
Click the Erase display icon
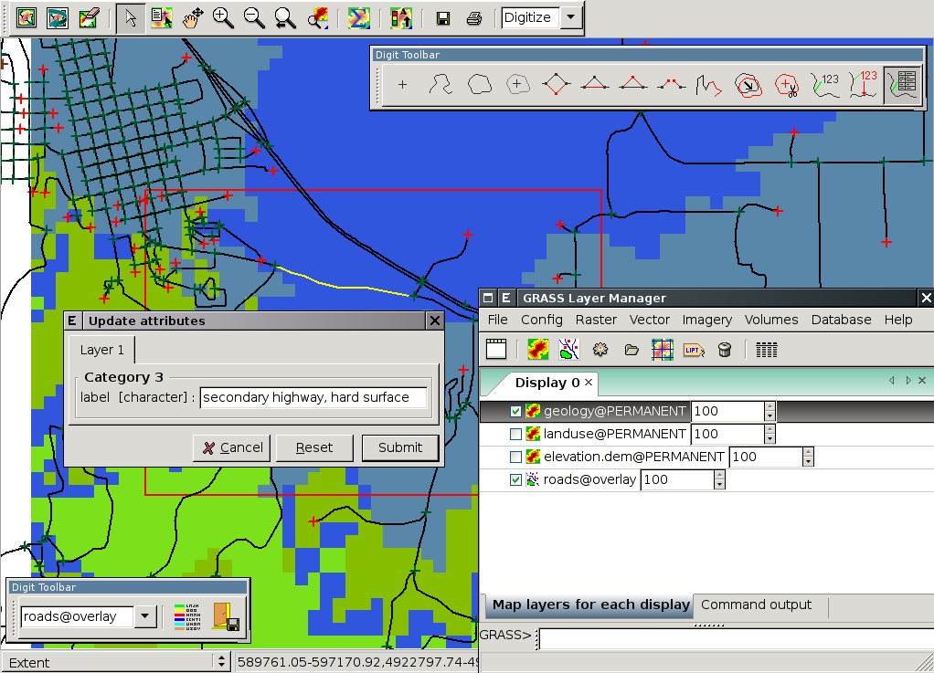(89, 18)
